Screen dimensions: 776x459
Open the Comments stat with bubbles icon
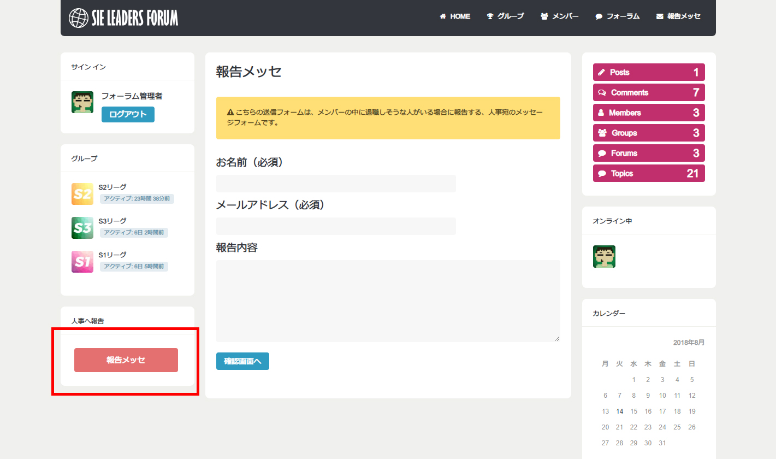tap(648, 92)
